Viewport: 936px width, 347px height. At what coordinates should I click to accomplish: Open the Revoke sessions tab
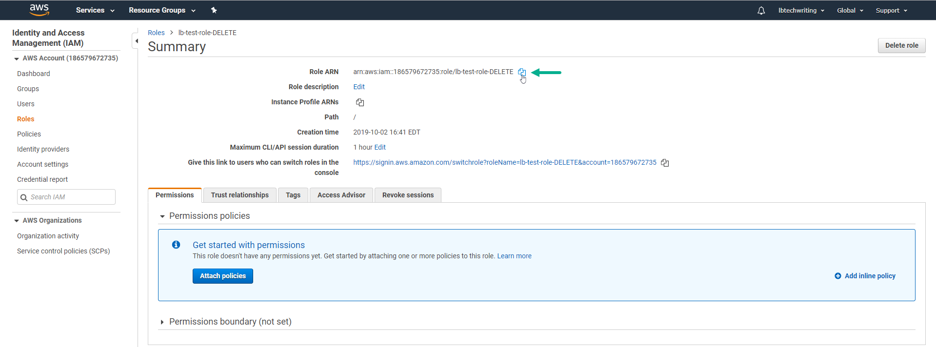tap(408, 195)
